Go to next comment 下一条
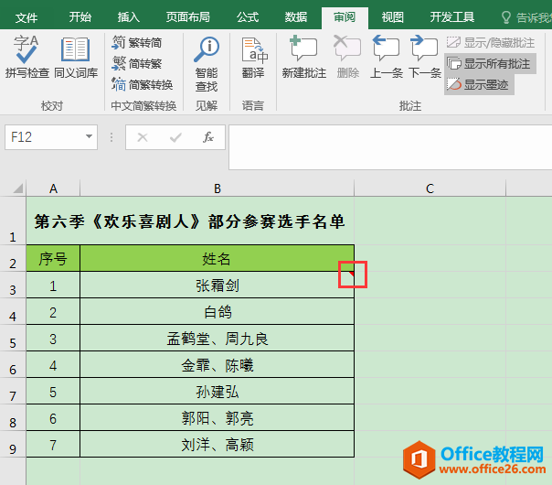The width and height of the screenshot is (552, 485). [x=425, y=57]
